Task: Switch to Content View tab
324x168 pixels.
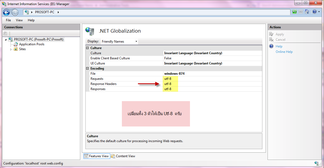Action: pos(123,156)
